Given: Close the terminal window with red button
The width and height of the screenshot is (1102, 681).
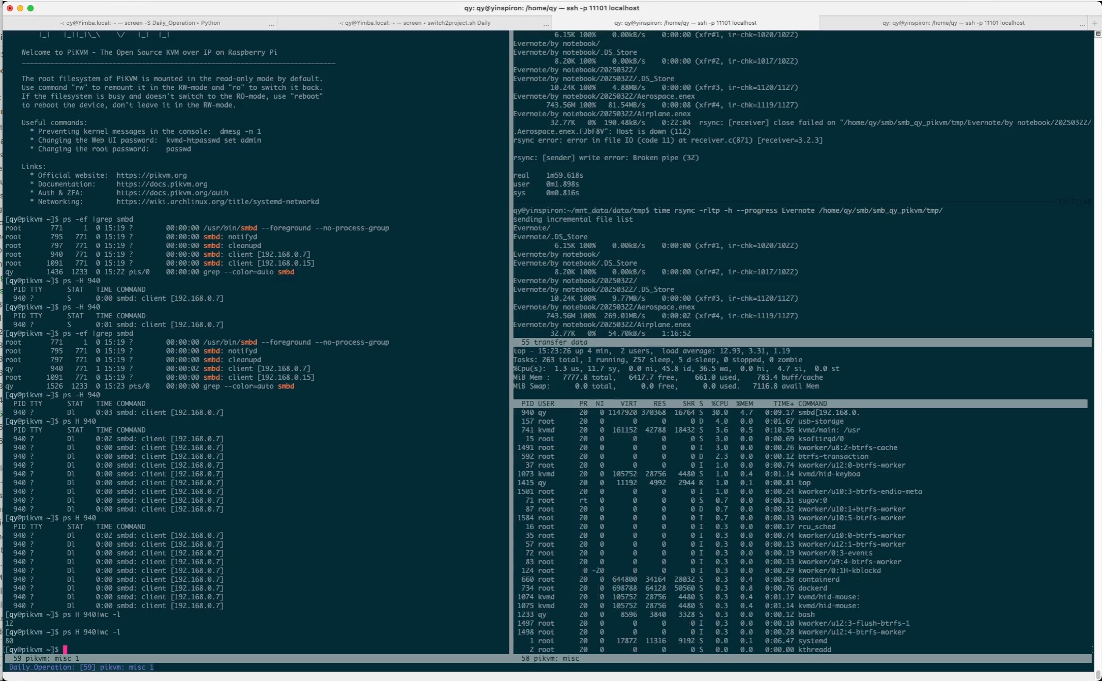Looking at the screenshot, I should [10, 8].
